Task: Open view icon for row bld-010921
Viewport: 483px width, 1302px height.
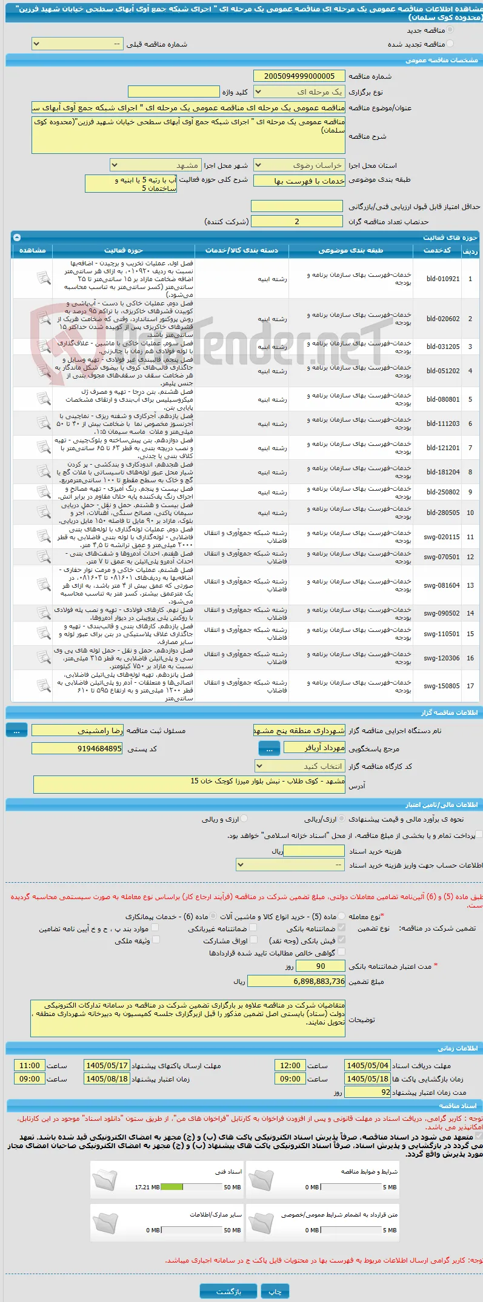Action: [x=44, y=278]
